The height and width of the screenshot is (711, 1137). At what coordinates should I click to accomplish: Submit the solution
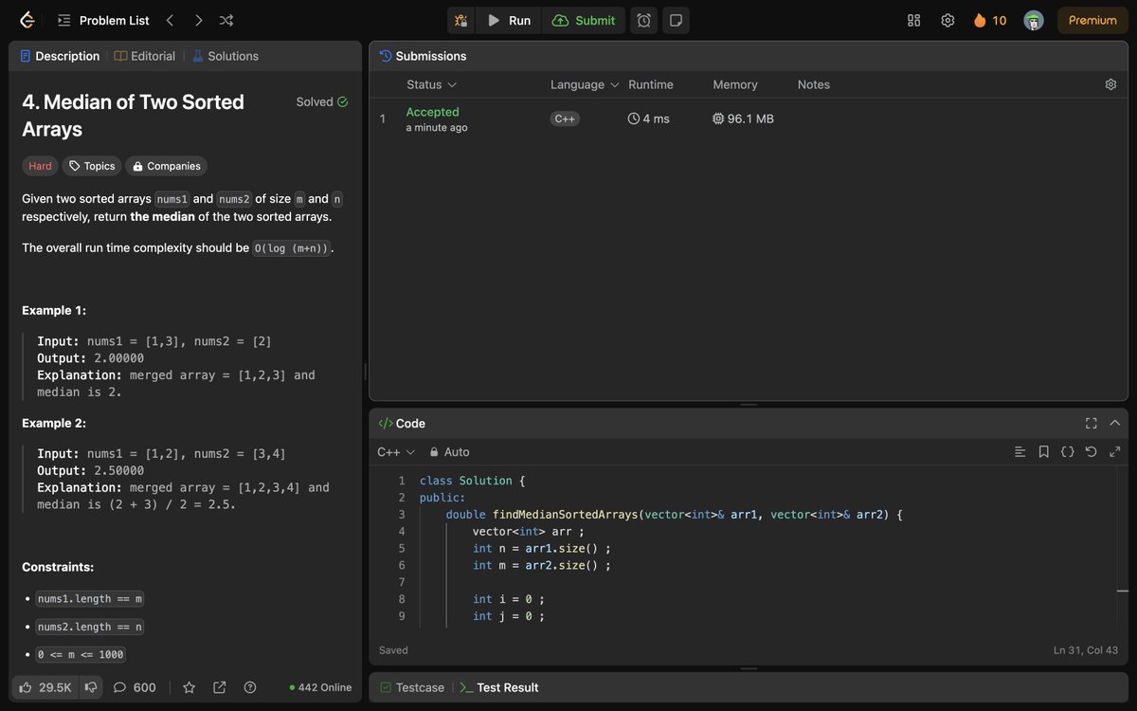[584, 20]
